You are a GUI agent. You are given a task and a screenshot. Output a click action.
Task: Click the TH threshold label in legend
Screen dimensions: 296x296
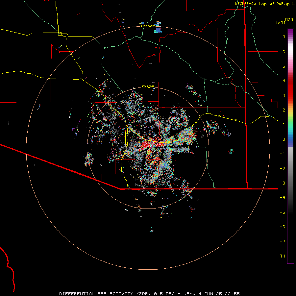point(283,256)
